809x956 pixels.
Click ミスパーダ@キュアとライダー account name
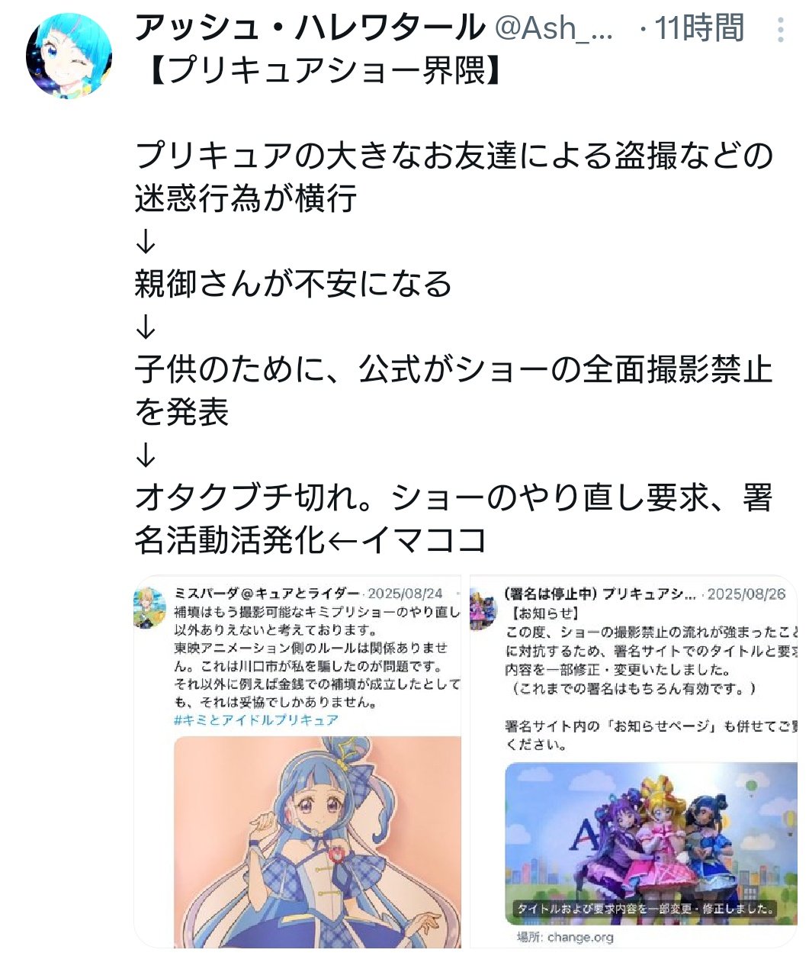tap(267, 594)
